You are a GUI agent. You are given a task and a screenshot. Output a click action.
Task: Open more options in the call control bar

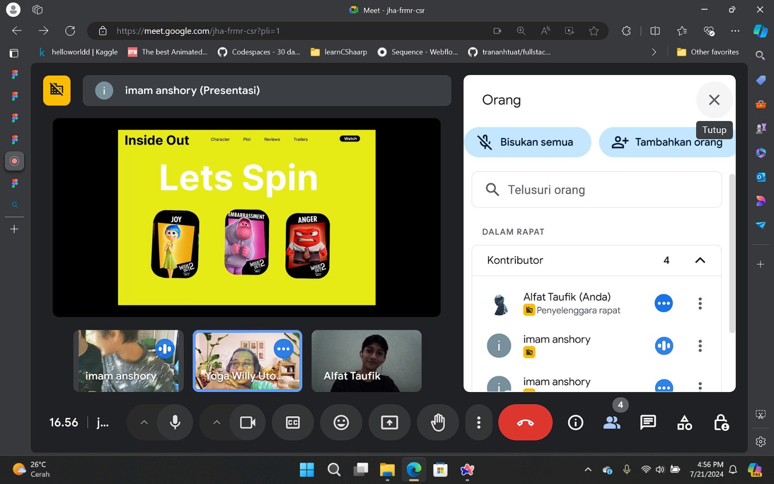pyautogui.click(x=478, y=423)
